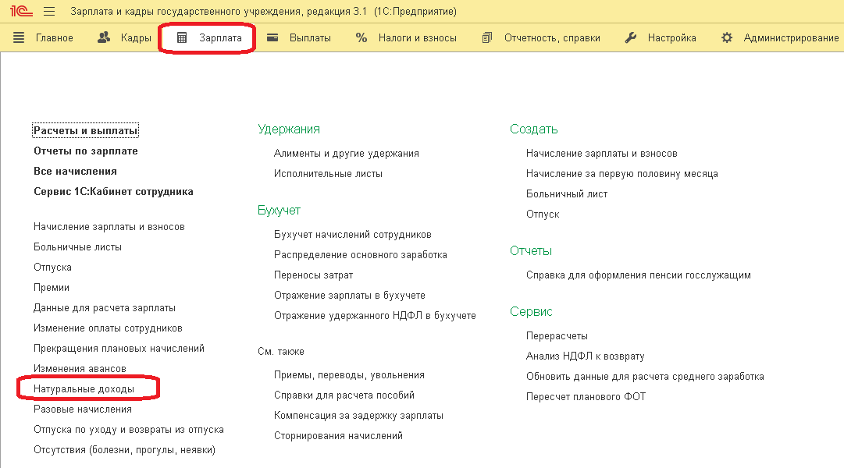
Task: Click the Выплаты card icon
Action: tap(272, 37)
